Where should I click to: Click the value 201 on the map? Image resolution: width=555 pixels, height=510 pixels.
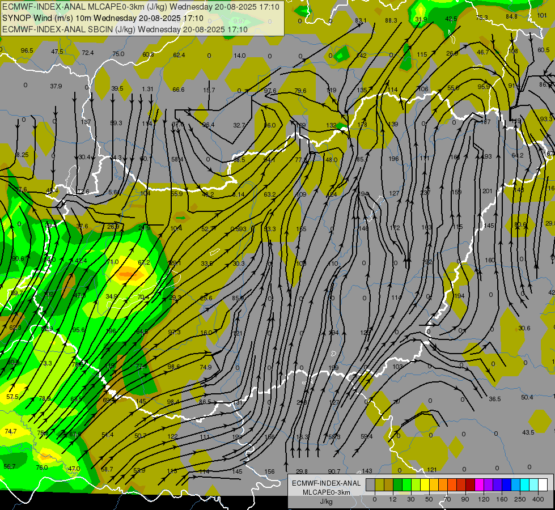[488, 191]
